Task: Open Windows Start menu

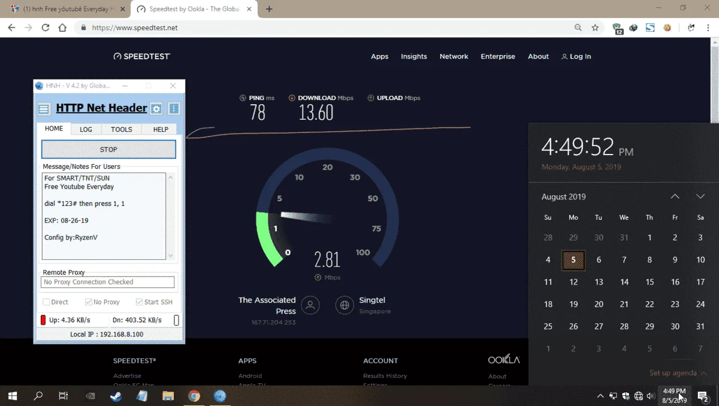Action: 13,396
